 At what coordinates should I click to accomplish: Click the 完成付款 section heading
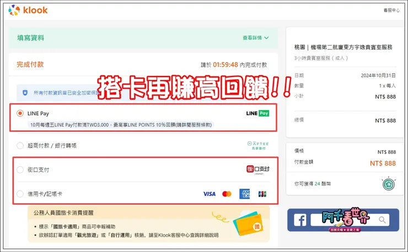30,64
